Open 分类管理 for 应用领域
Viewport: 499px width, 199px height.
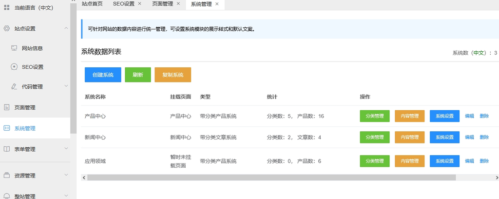tap(375, 161)
